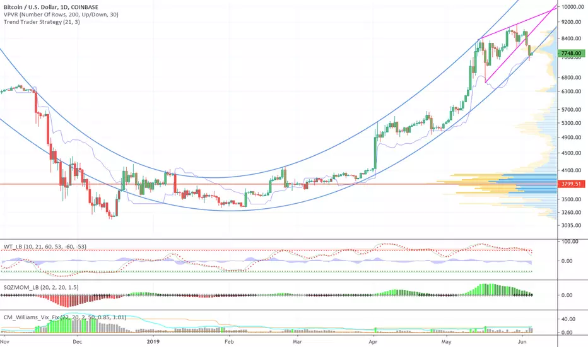Click the Dec label on time axis
The width and height of the screenshot is (588, 347).
[77, 342]
